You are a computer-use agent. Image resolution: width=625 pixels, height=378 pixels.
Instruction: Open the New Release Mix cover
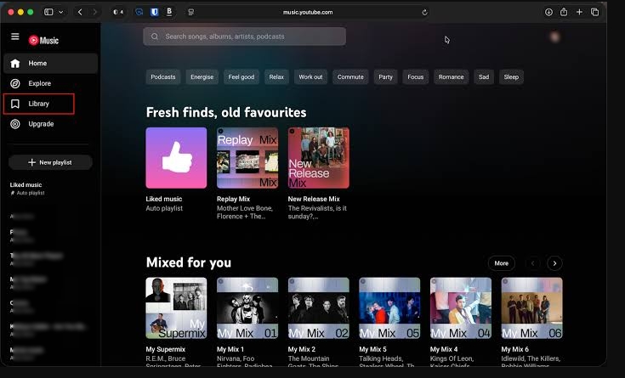[x=319, y=158]
